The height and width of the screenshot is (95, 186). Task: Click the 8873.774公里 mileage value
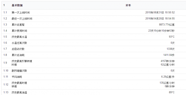click(x=167, y=25)
